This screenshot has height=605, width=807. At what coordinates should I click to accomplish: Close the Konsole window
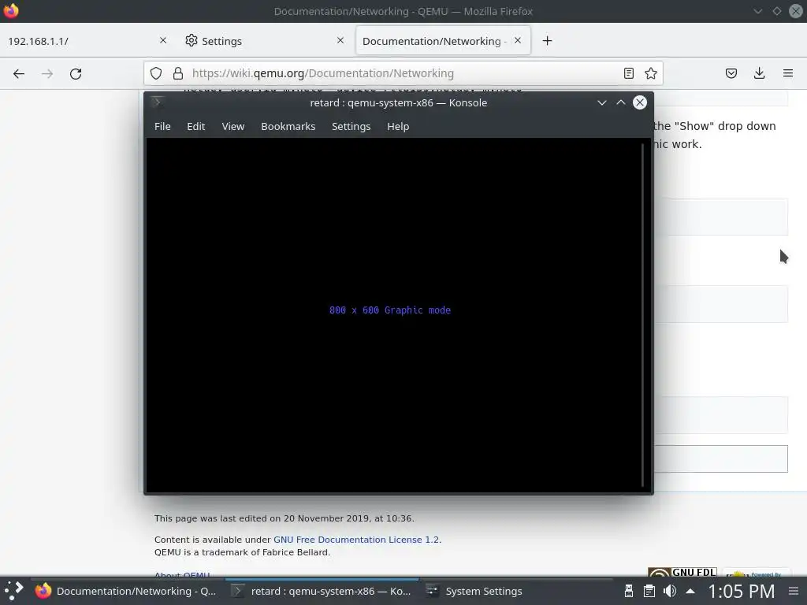pyautogui.click(x=640, y=102)
